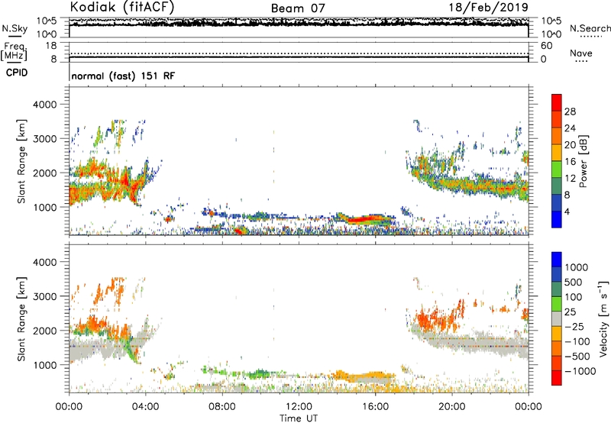
Task: Click the 'Nave' legend label
Action: (581, 53)
